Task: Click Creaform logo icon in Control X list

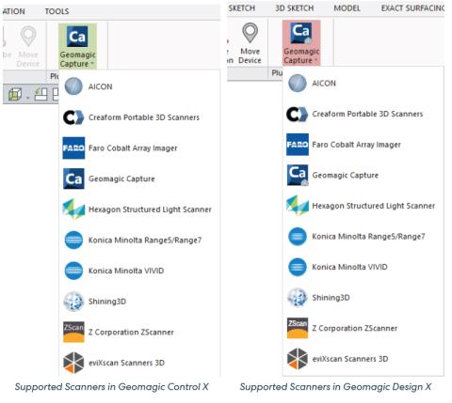Action: (x=73, y=117)
